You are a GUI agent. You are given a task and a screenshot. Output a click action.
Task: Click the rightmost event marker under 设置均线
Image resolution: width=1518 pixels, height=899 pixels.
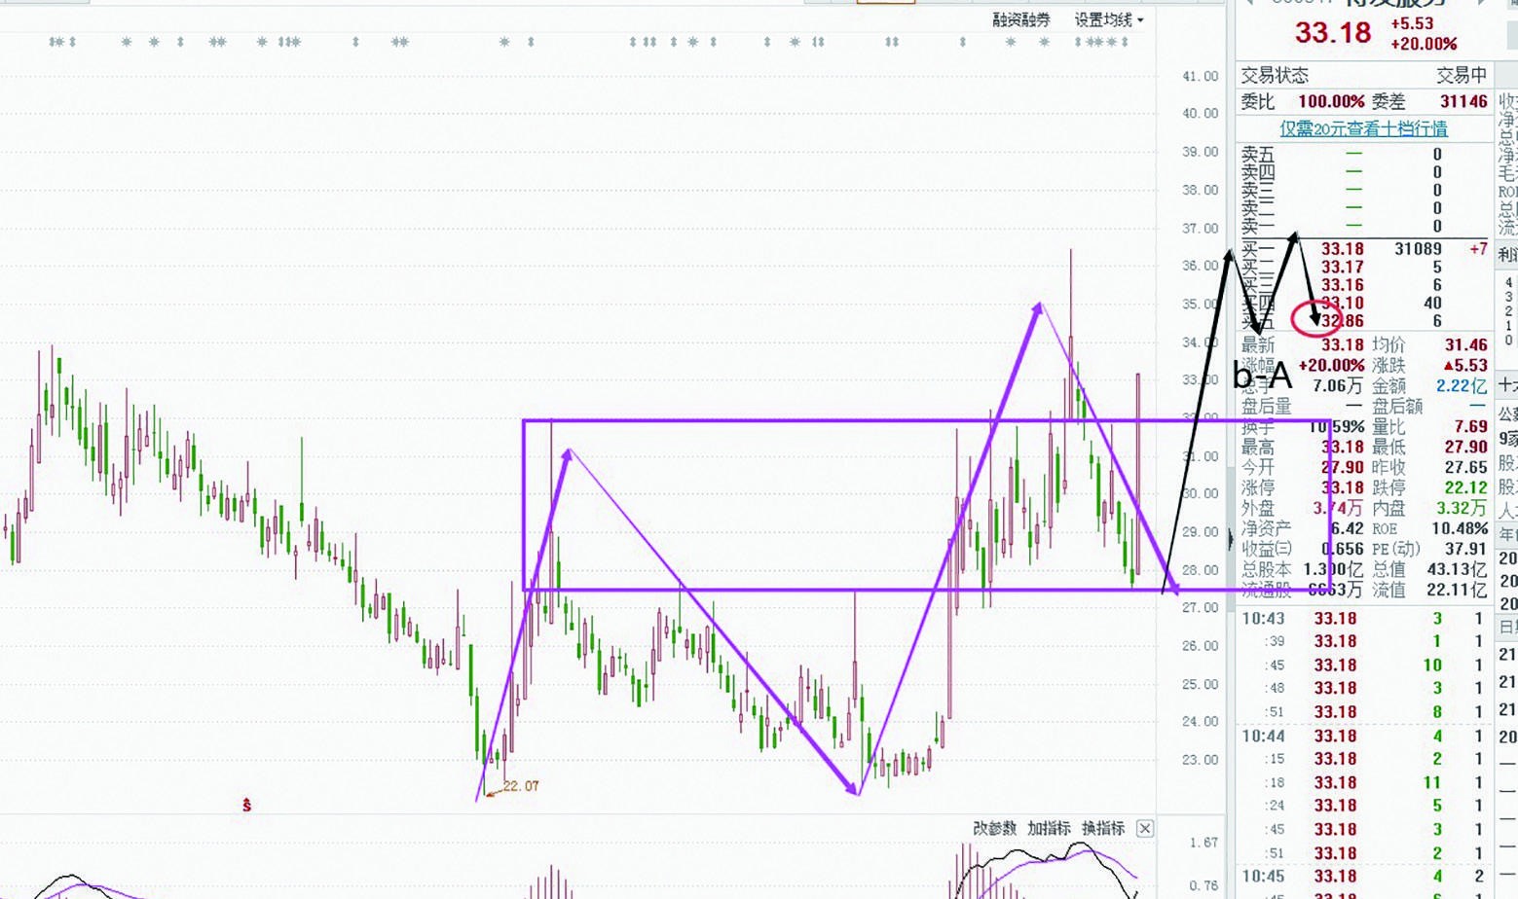click(1126, 42)
